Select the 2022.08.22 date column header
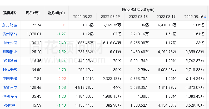The width and height of the screenshot is (209, 109). pos(83,17)
